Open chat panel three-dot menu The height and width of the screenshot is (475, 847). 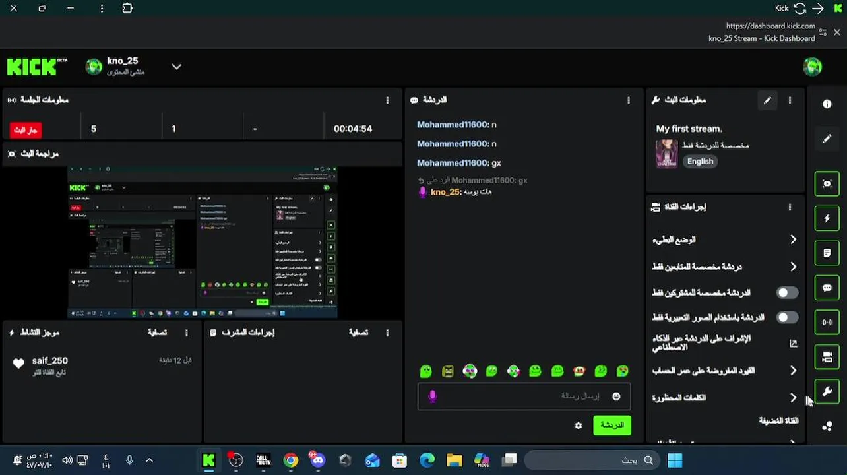click(628, 100)
